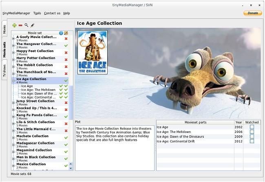The width and height of the screenshot is (265, 182).
Task: Click the green plus add movie set icon
Action: click(14, 25)
